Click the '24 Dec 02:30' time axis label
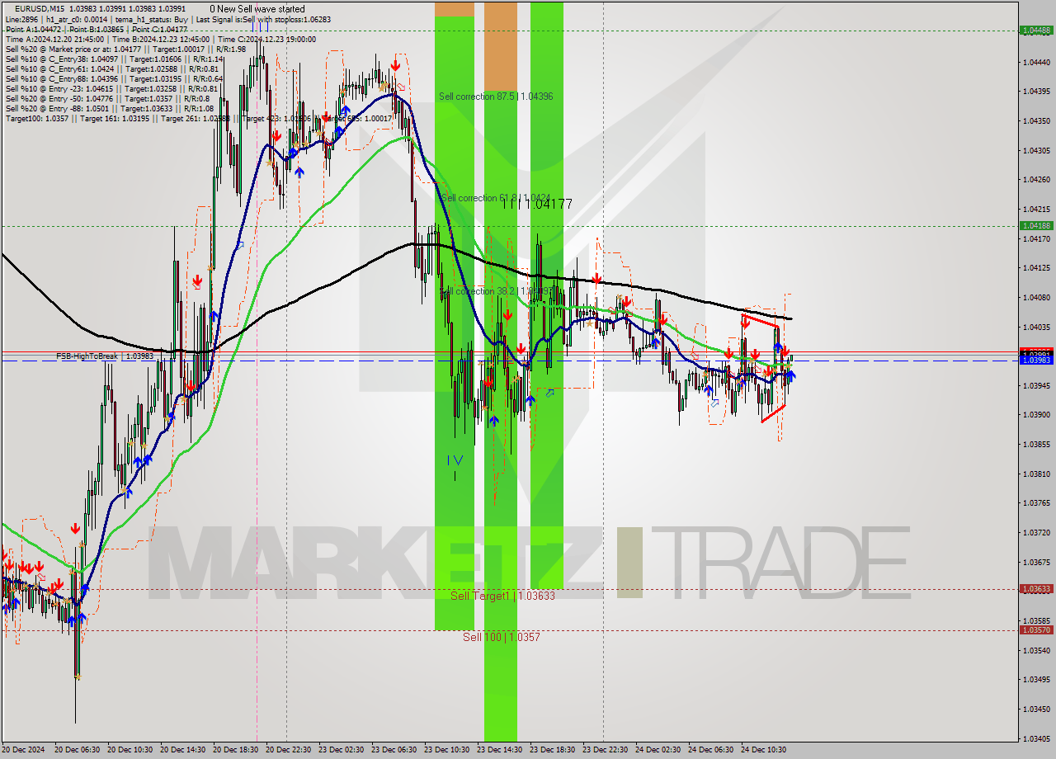The height and width of the screenshot is (759, 1056). 658,750
